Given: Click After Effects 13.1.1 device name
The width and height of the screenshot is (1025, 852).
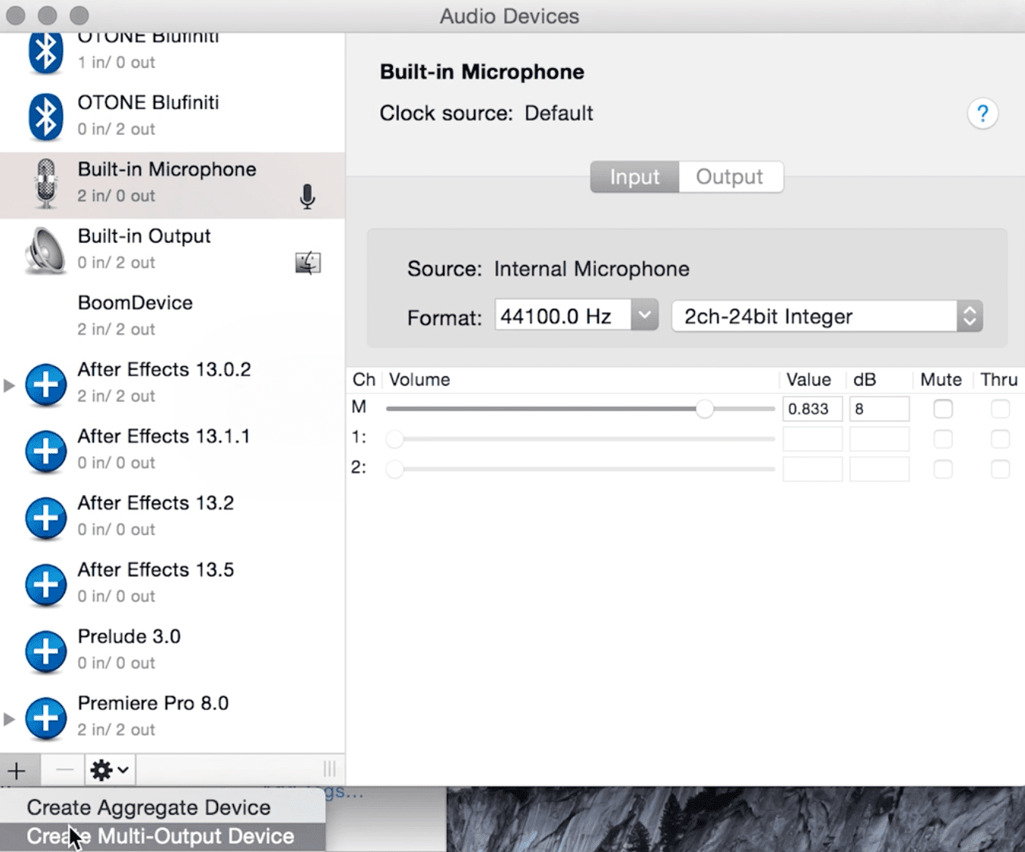Looking at the screenshot, I should pyautogui.click(x=164, y=437).
